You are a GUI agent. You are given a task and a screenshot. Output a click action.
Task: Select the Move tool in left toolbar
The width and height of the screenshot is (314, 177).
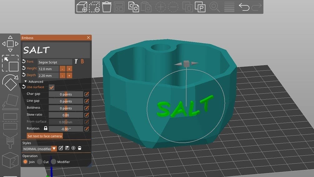coord(10,44)
